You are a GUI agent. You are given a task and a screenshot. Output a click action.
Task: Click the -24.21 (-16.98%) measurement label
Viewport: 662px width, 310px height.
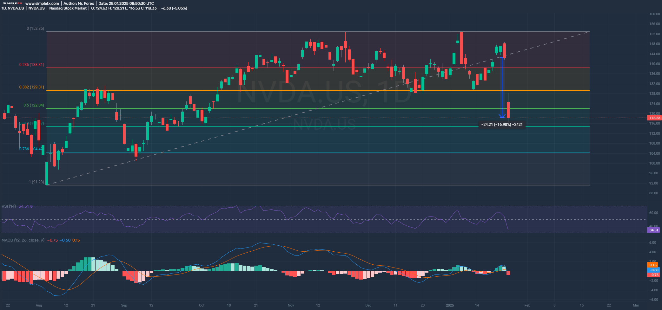click(501, 125)
